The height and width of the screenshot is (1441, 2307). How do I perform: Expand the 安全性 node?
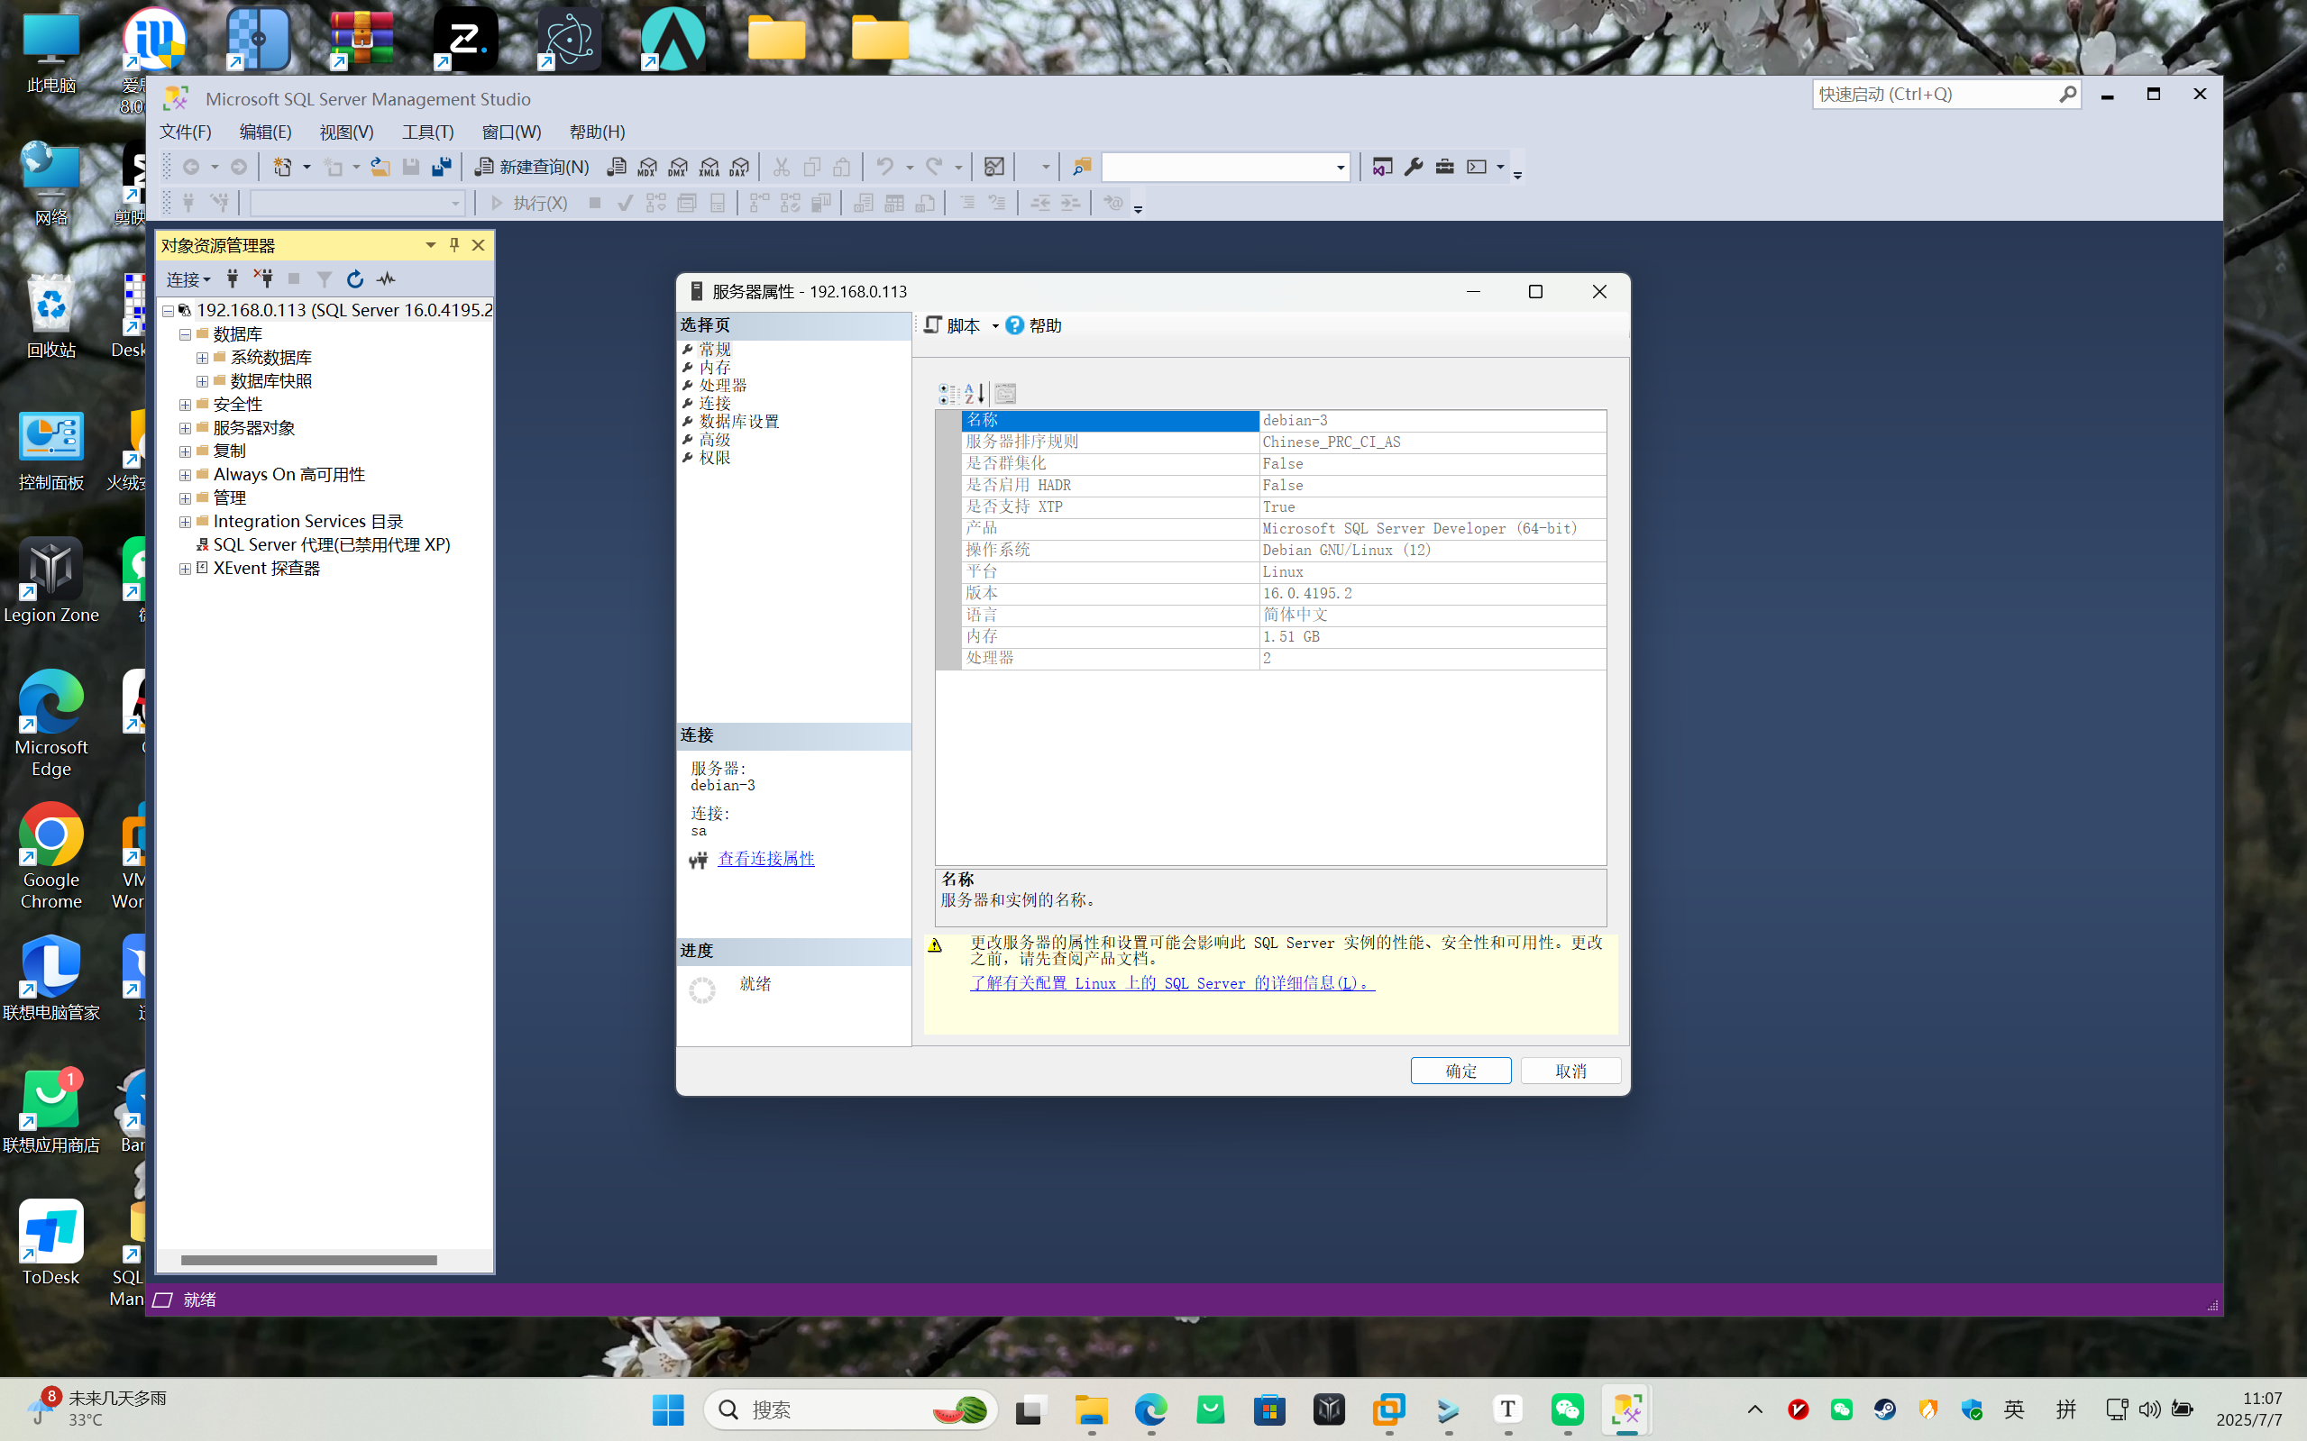click(185, 405)
